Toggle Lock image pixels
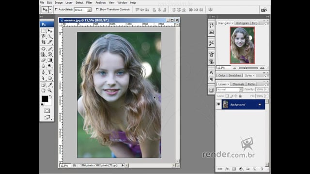Image resolution: width=310 pixels, height=174 pixels. pyautogui.click(x=232, y=96)
